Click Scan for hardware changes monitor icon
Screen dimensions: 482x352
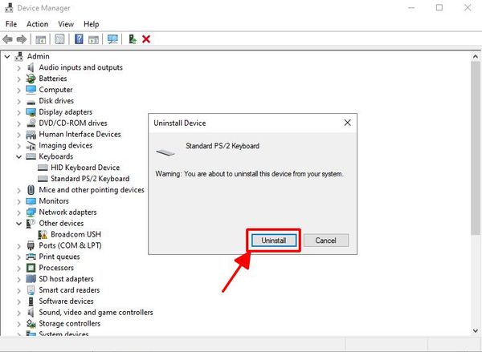[x=112, y=38]
